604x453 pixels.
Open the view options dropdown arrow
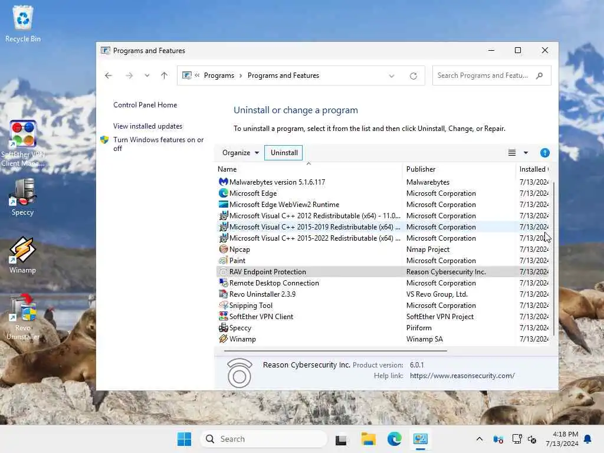[526, 153]
